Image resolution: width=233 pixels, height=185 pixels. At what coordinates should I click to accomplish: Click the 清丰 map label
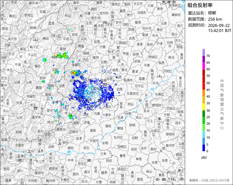[108, 115]
